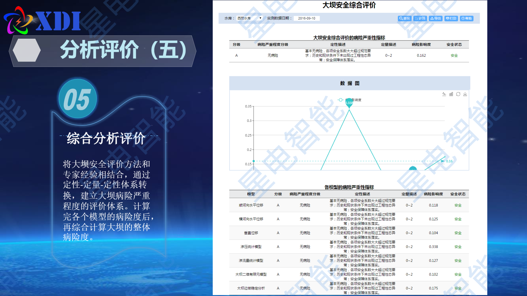Click the chart restore refresh icon
The width and height of the screenshot is (527, 296).
tap(458, 94)
